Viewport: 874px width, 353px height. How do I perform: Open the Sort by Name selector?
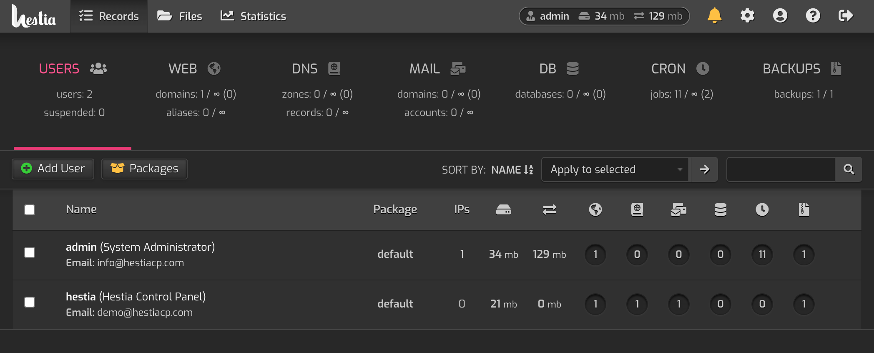pyautogui.click(x=512, y=170)
